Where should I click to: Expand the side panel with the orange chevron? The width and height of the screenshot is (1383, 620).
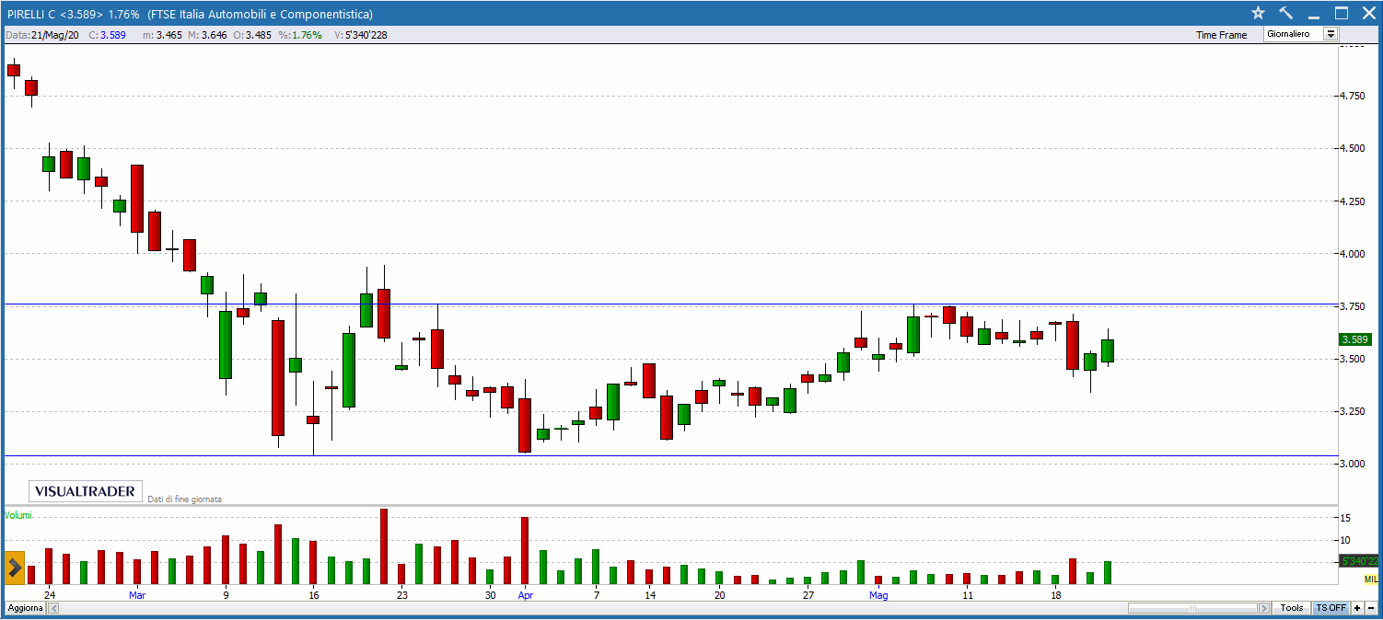(x=14, y=568)
